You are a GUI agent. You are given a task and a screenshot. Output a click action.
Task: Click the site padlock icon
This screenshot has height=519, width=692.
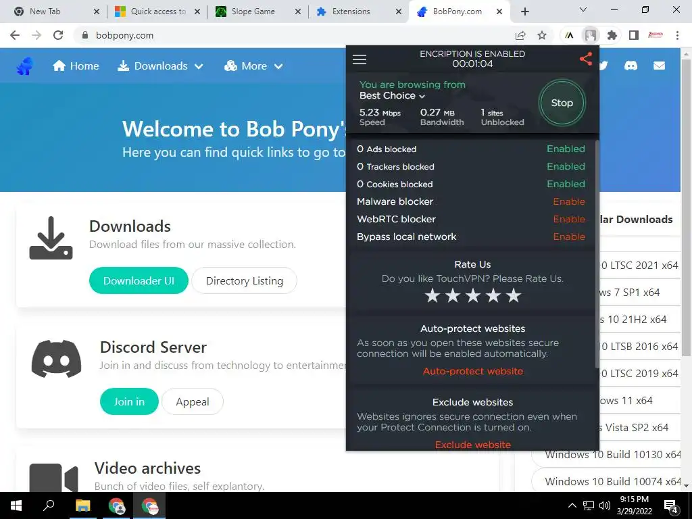point(85,35)
